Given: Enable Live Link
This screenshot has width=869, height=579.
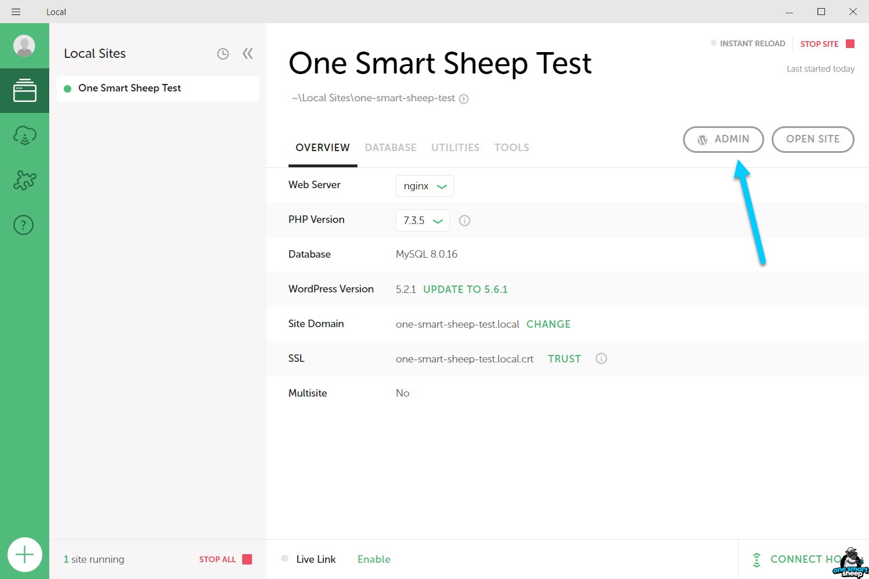Looking at the screenshot, I should coord(374,559).
